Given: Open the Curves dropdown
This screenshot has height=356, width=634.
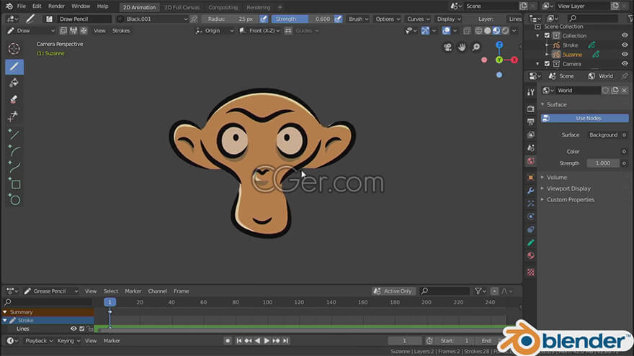Looking at the screenshot, I should [x=418, y=19].
